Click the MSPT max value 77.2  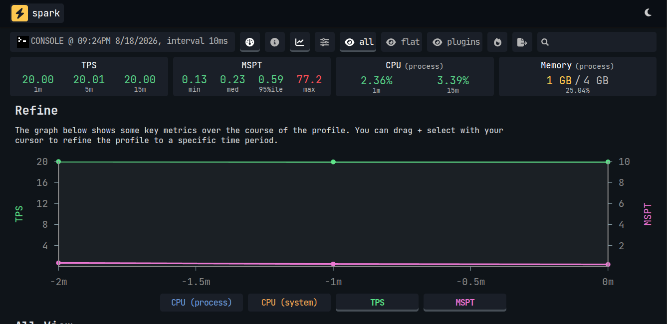[309, 80]
